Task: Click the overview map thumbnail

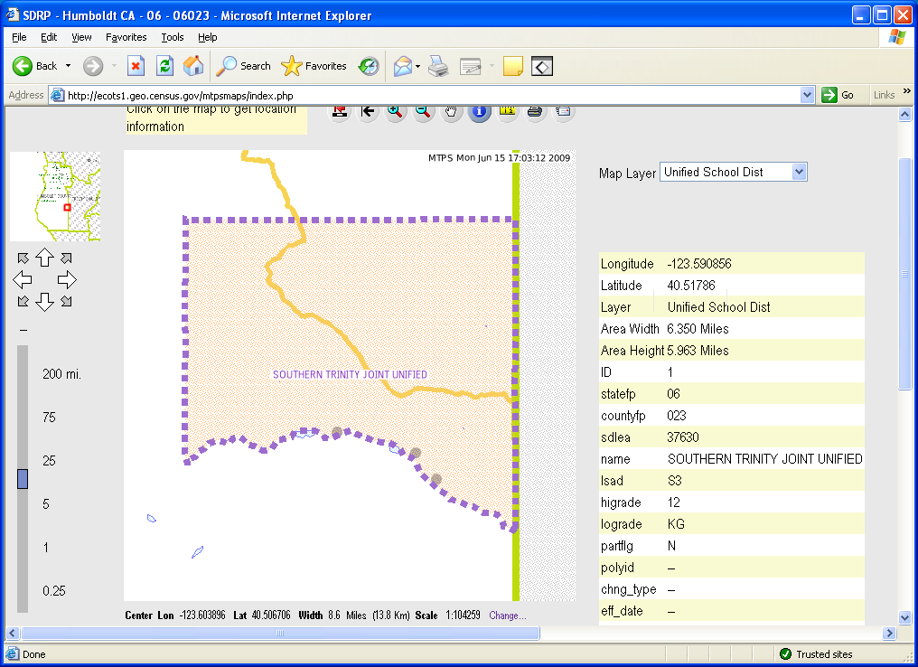Action: coord(54,196)
